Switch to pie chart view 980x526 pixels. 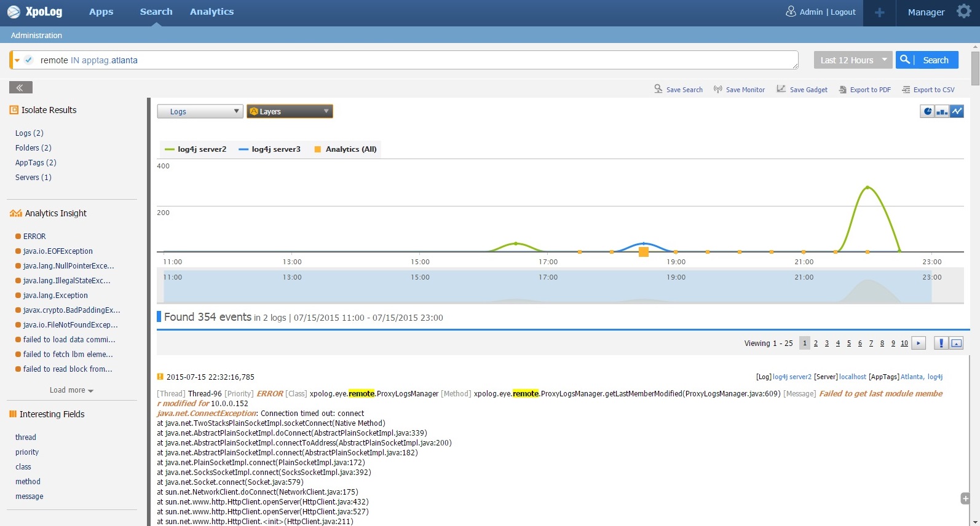pyautogui.click(x=927, y=111)
